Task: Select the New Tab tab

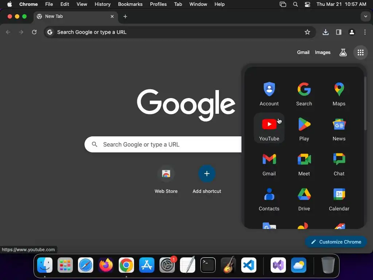Action: (x=76, y=16)
